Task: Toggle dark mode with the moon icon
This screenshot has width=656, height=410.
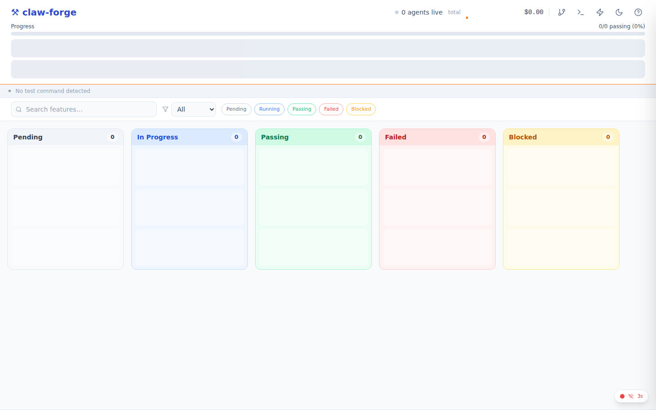Action: point(619,12)
